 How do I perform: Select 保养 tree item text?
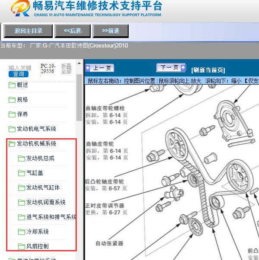coord(22,114)
